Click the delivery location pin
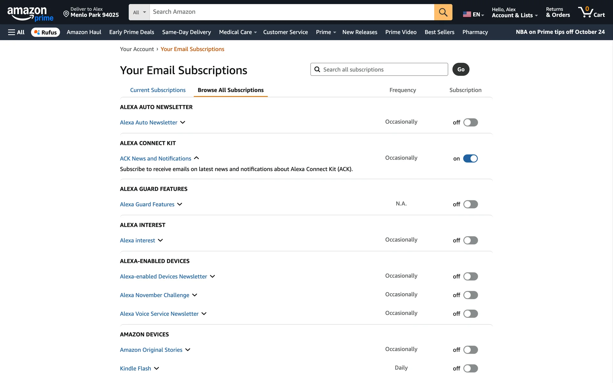613x383 pixels. (66, 14)
